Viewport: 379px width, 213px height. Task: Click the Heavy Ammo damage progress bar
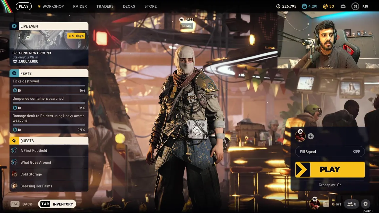coord(49,125)
